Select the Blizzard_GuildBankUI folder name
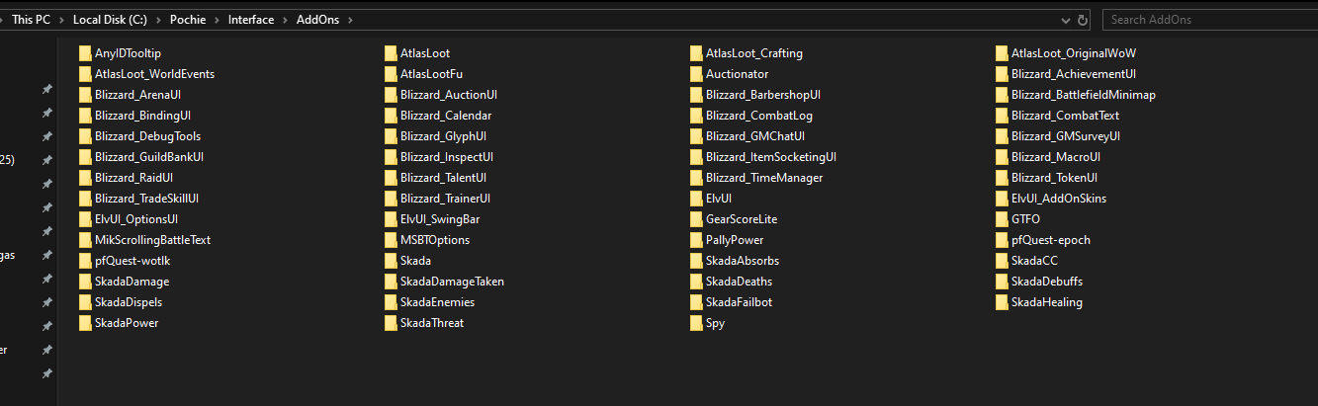Screen dimensions: 1318x406 [x=149, y=157]
